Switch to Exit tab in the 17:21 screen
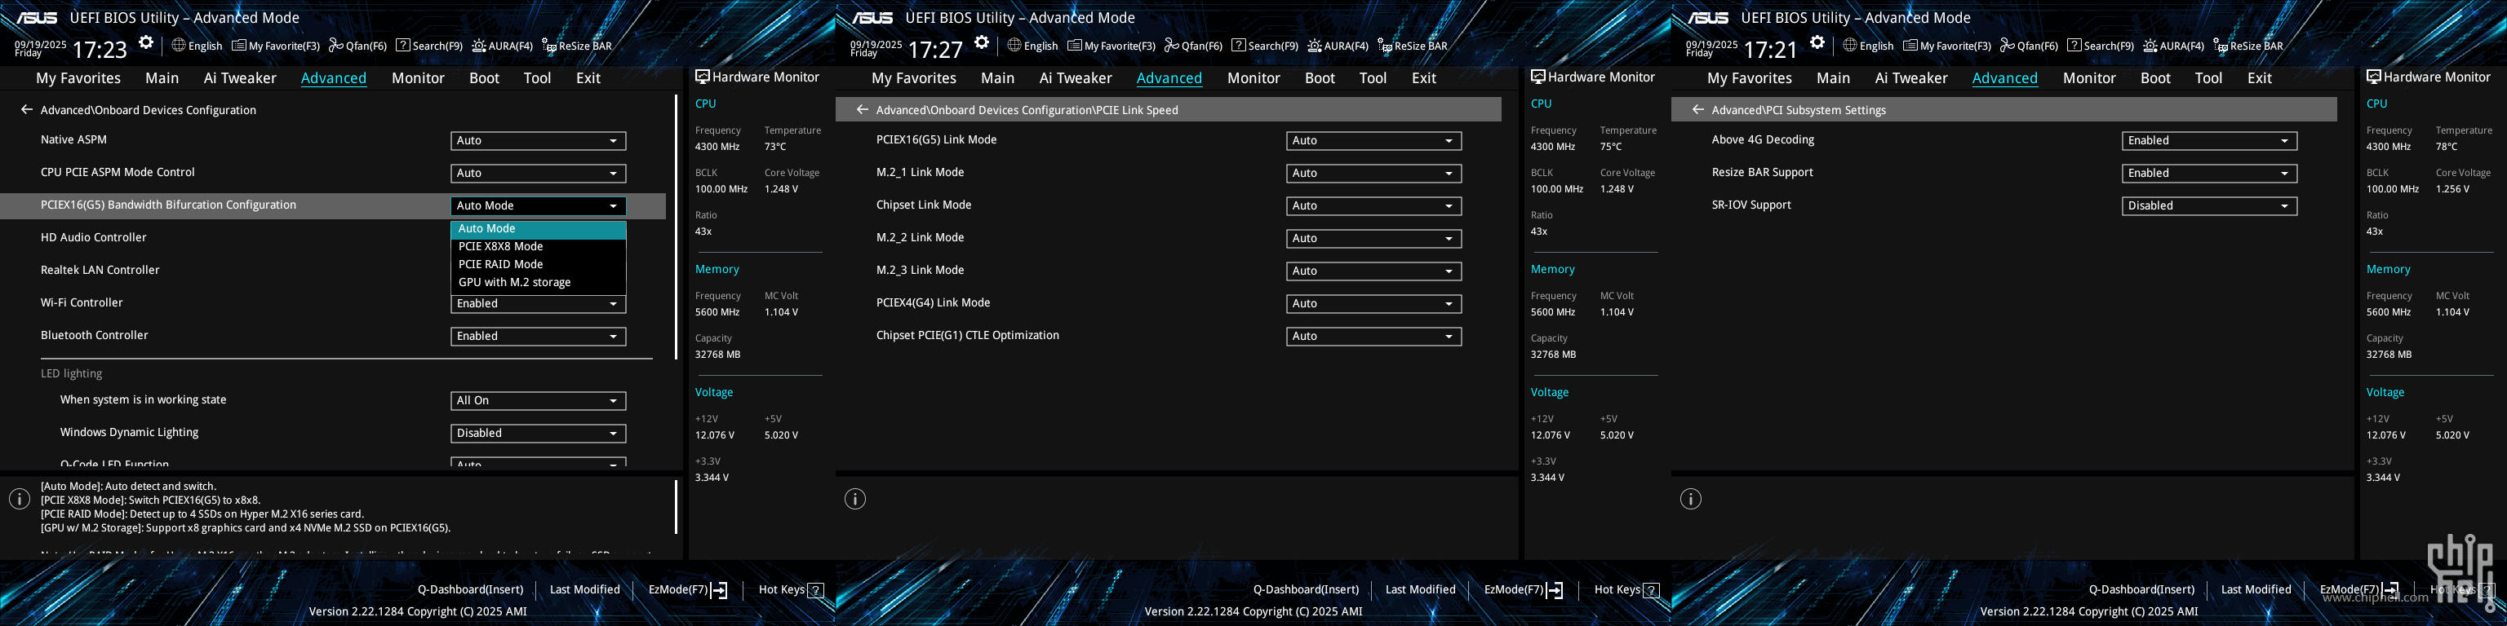The height and width of the screenshot is (626, 2507). 2259,77
